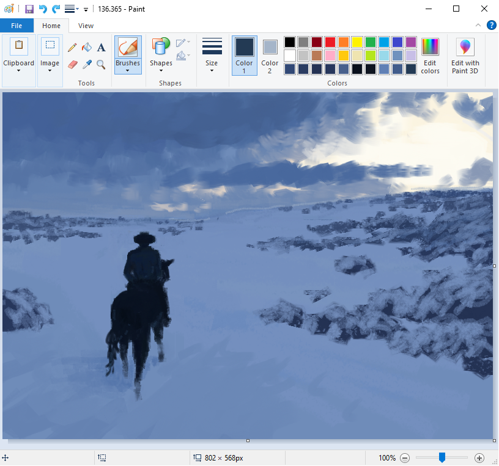Image resolution: width=499 pixels, height=466 pixels.
Task: Pick the green color swatch
Action: coord(371,42)
